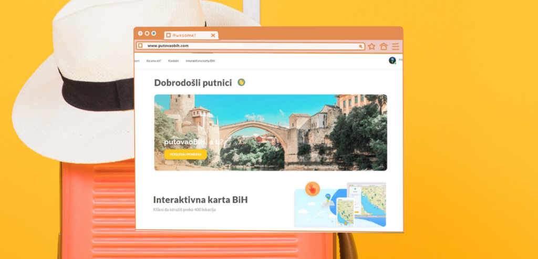Click the bookmark star icon
538x259 pixels.
pyautogui.click(x=371, y=46)
